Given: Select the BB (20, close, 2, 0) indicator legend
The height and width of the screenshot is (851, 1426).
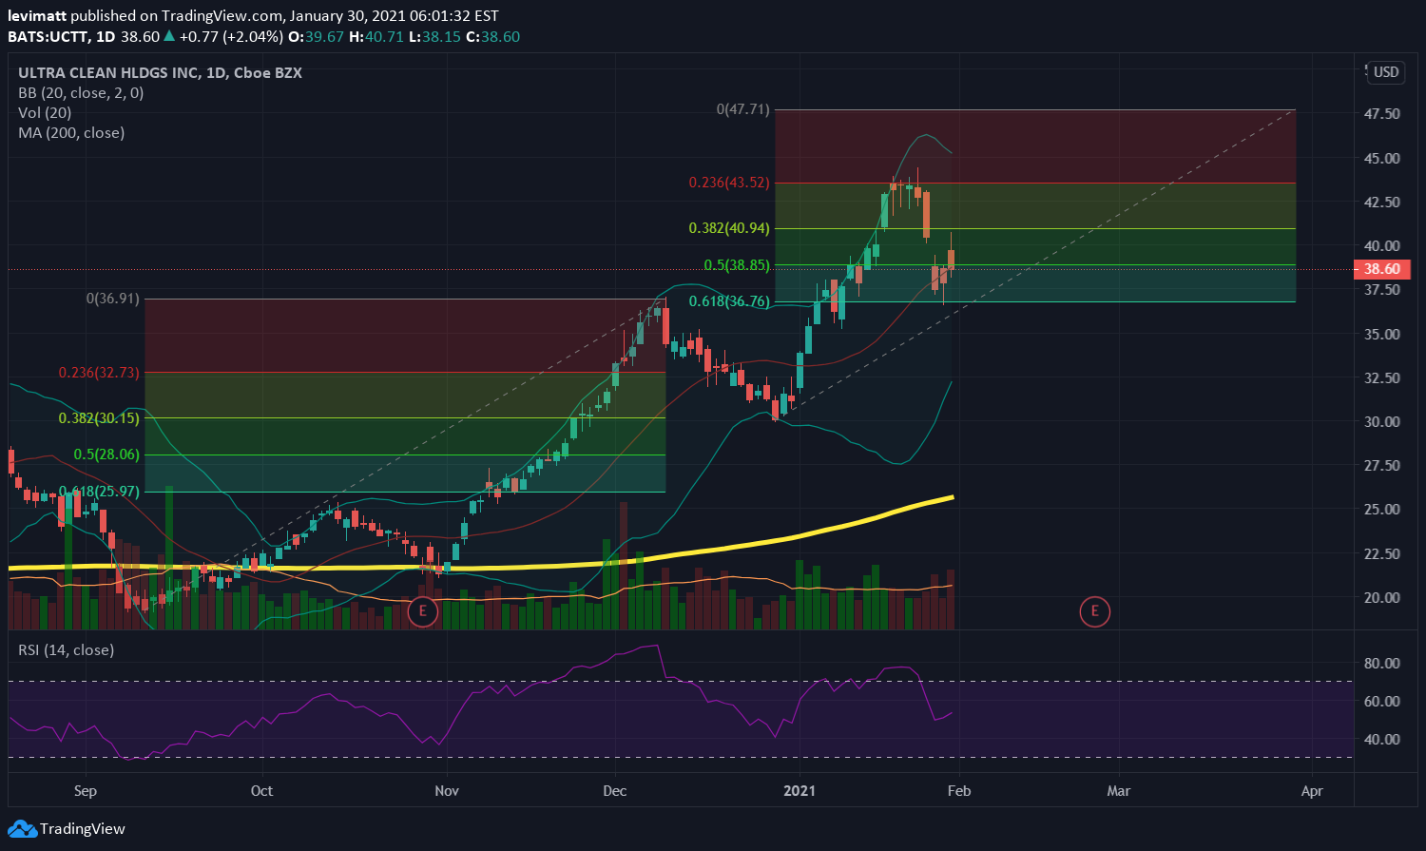Looking at the screenshot, I should coord(81,93).
